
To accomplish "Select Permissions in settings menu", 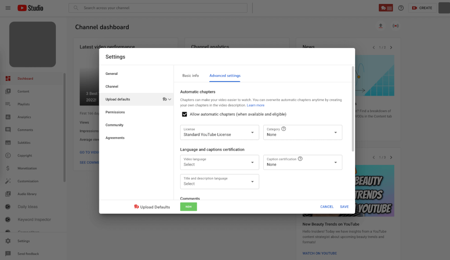I will [115, 112].
